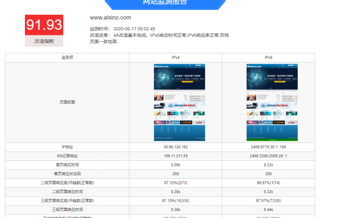The height and width of the screenshot is (218, 337).
Task: Click the IPv6 page screenshot thumbnail
Action: click(x=268, y=103)
